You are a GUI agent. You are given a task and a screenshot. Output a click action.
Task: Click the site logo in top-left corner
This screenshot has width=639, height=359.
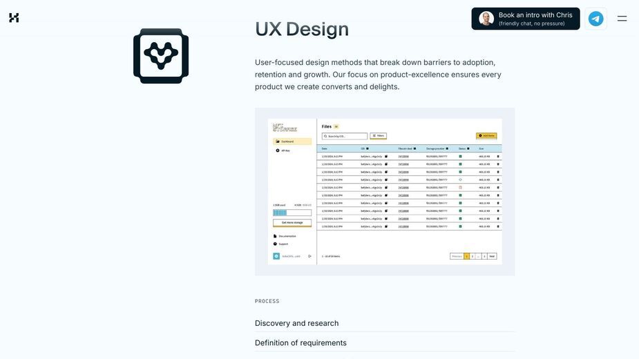(x=14, y=17)
